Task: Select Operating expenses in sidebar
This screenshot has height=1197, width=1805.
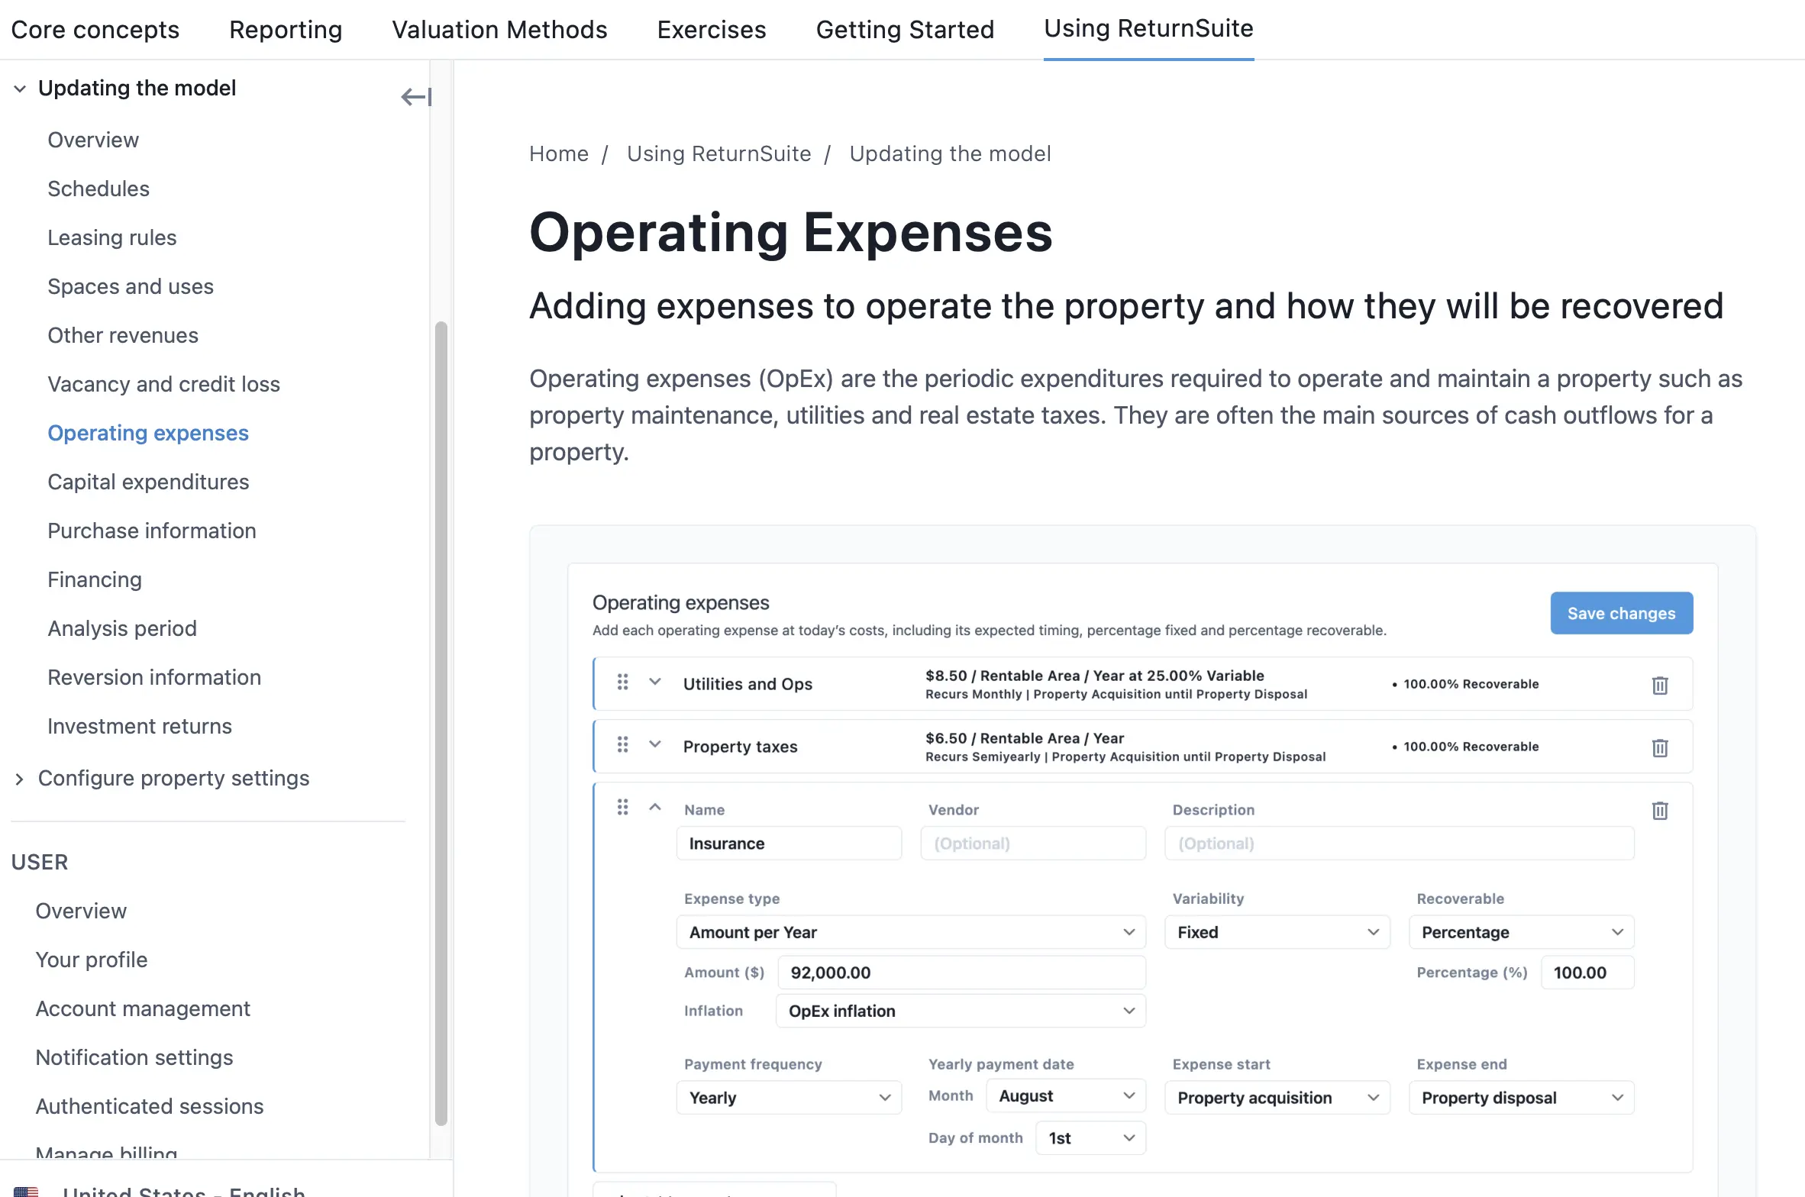Action: [x=148, y=433]
